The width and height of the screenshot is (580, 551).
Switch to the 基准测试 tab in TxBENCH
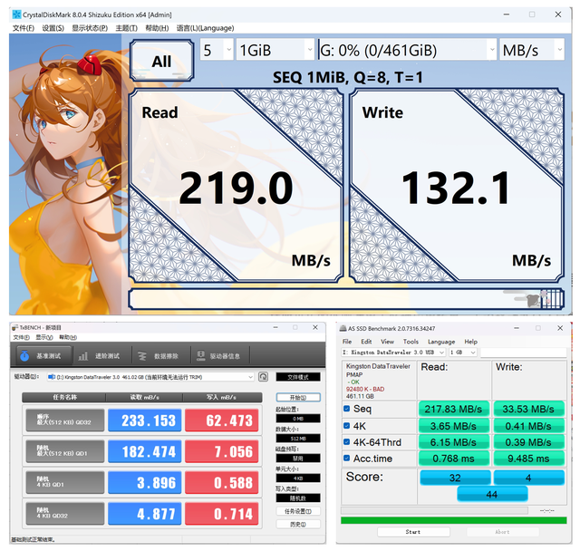[44, 356]
